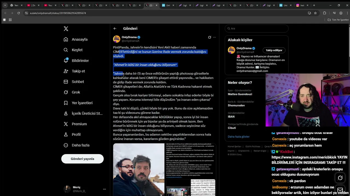The width and height of the screenshot is (350, 196).
Task: Open Premium page
Action: [75, 124]
